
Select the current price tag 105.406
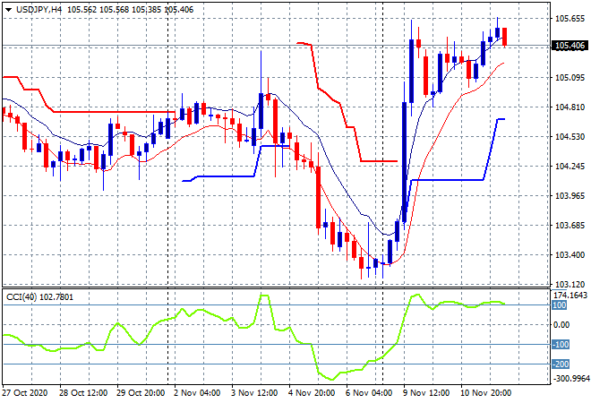pos(570,46)
